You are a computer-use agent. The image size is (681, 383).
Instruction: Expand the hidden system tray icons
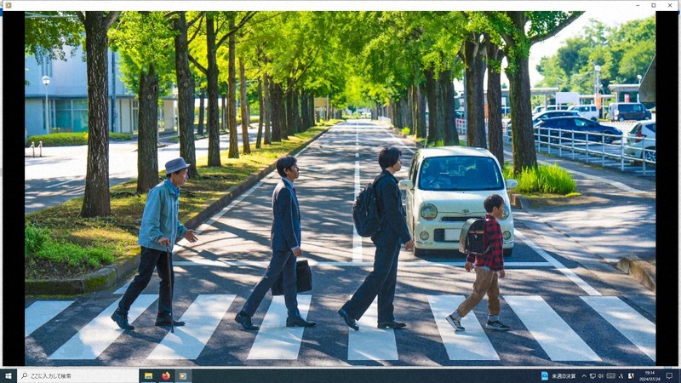point(586,375)
